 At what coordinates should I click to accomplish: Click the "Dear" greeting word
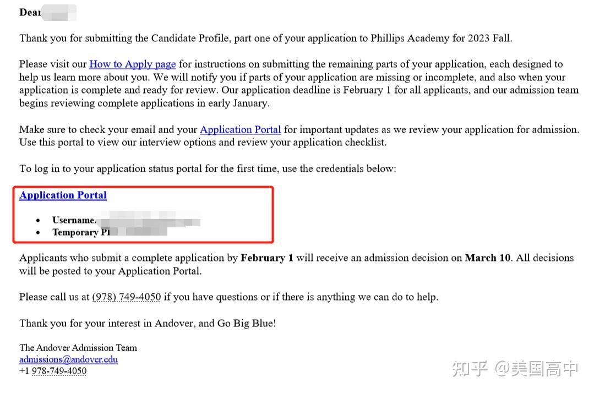[30, 13]
